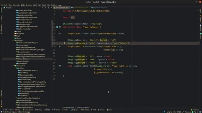Click the gutter icon beside fromDtoToEntity line 20

[x=60, y=46]
